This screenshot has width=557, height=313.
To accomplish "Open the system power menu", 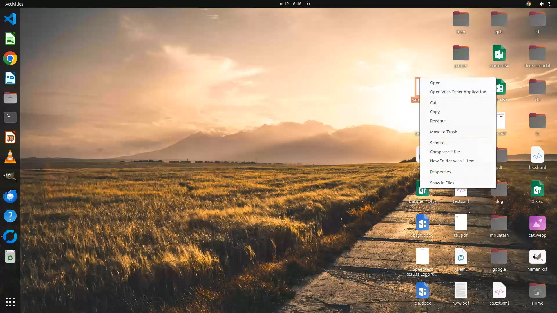I will click(x=549, y=4).
